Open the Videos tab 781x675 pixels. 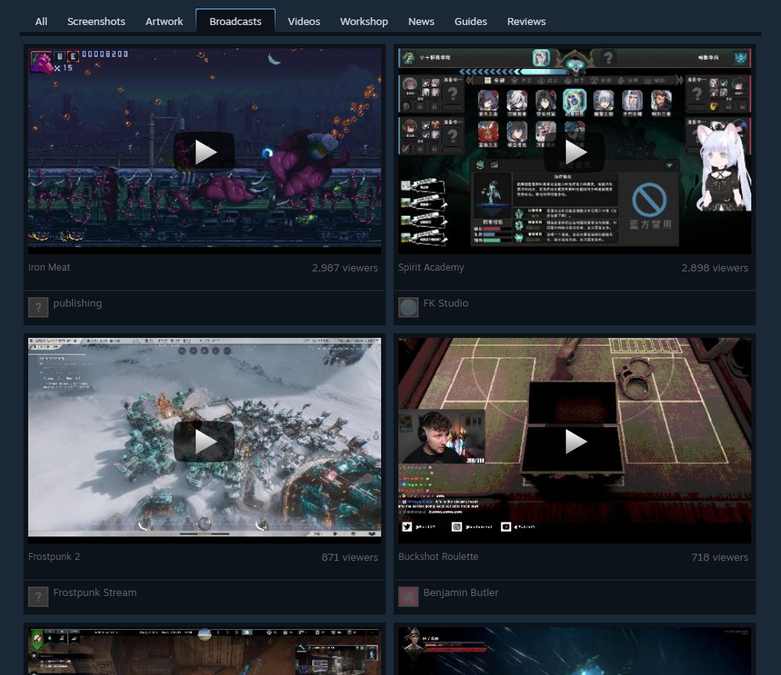click(x=304, y=21)
